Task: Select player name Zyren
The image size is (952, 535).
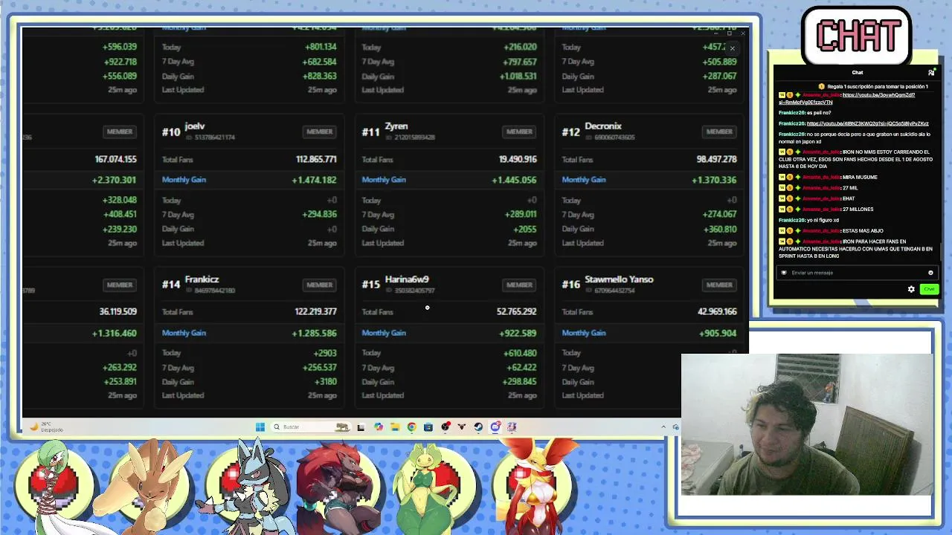Action: 396,126
